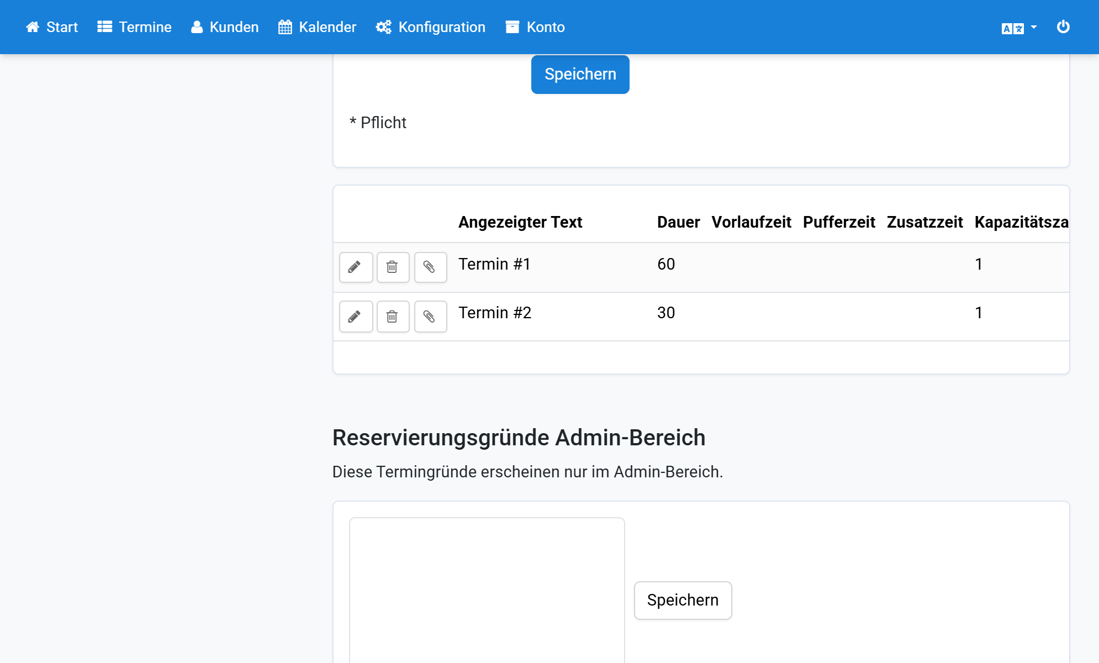Click duration value 30
This screenshot has width=1099, height=663.
click(x=666, y=313)
